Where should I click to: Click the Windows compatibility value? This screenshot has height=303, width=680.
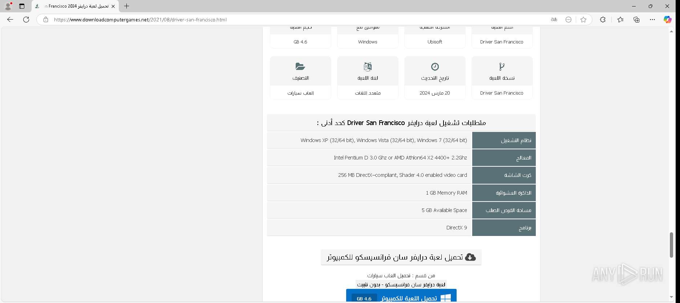click(x=368, y=42)
